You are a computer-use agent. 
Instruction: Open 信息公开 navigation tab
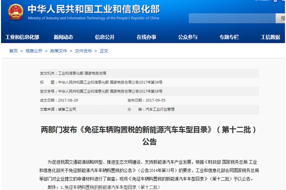[x=105, y=37]
